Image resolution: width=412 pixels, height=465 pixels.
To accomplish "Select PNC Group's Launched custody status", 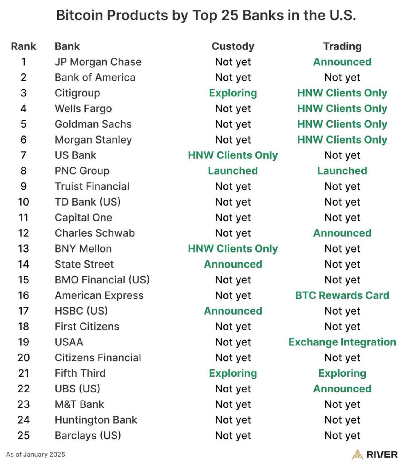I will click(x=233, y=171).
